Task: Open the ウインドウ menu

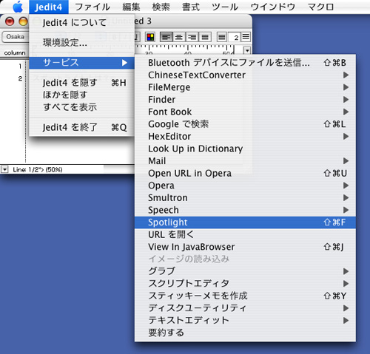Action: coord(273,7)
